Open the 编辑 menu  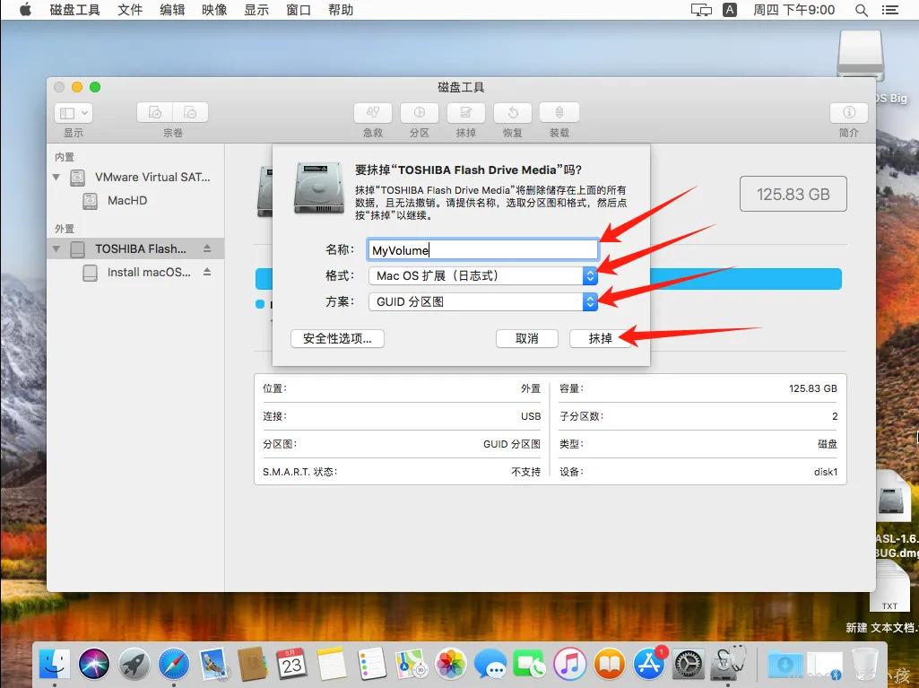pos(172,10)
